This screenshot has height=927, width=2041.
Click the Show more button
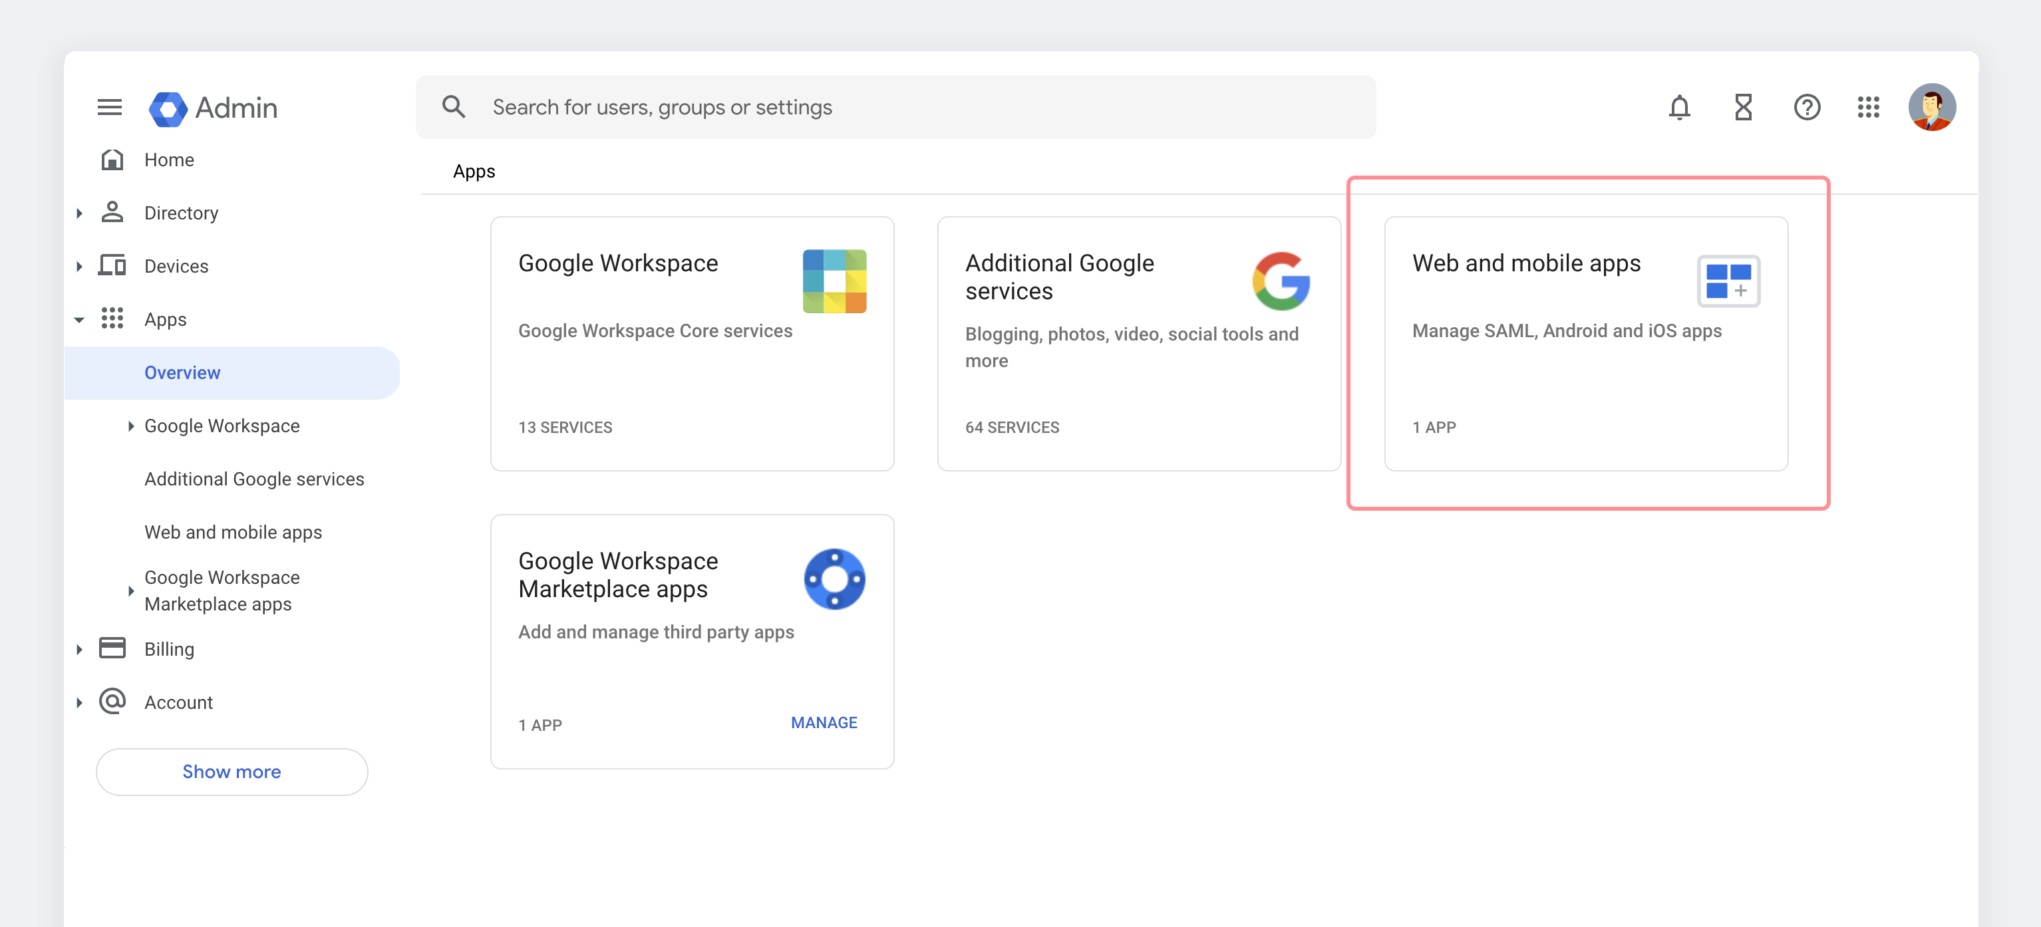[232, 771]
